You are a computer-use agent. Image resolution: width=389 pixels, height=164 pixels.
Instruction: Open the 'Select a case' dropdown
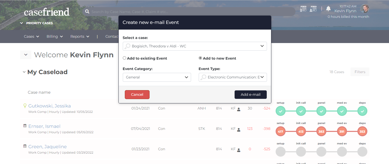(x=195, y=46)
